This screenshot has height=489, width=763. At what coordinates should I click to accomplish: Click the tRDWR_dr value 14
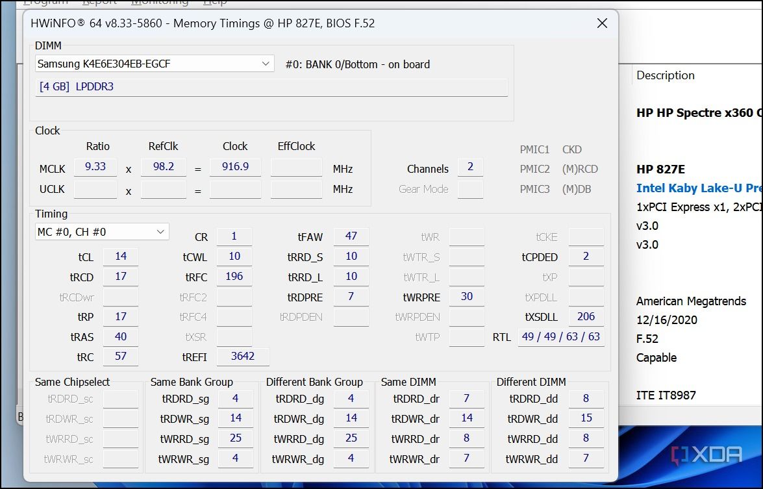tap(467, 418)
